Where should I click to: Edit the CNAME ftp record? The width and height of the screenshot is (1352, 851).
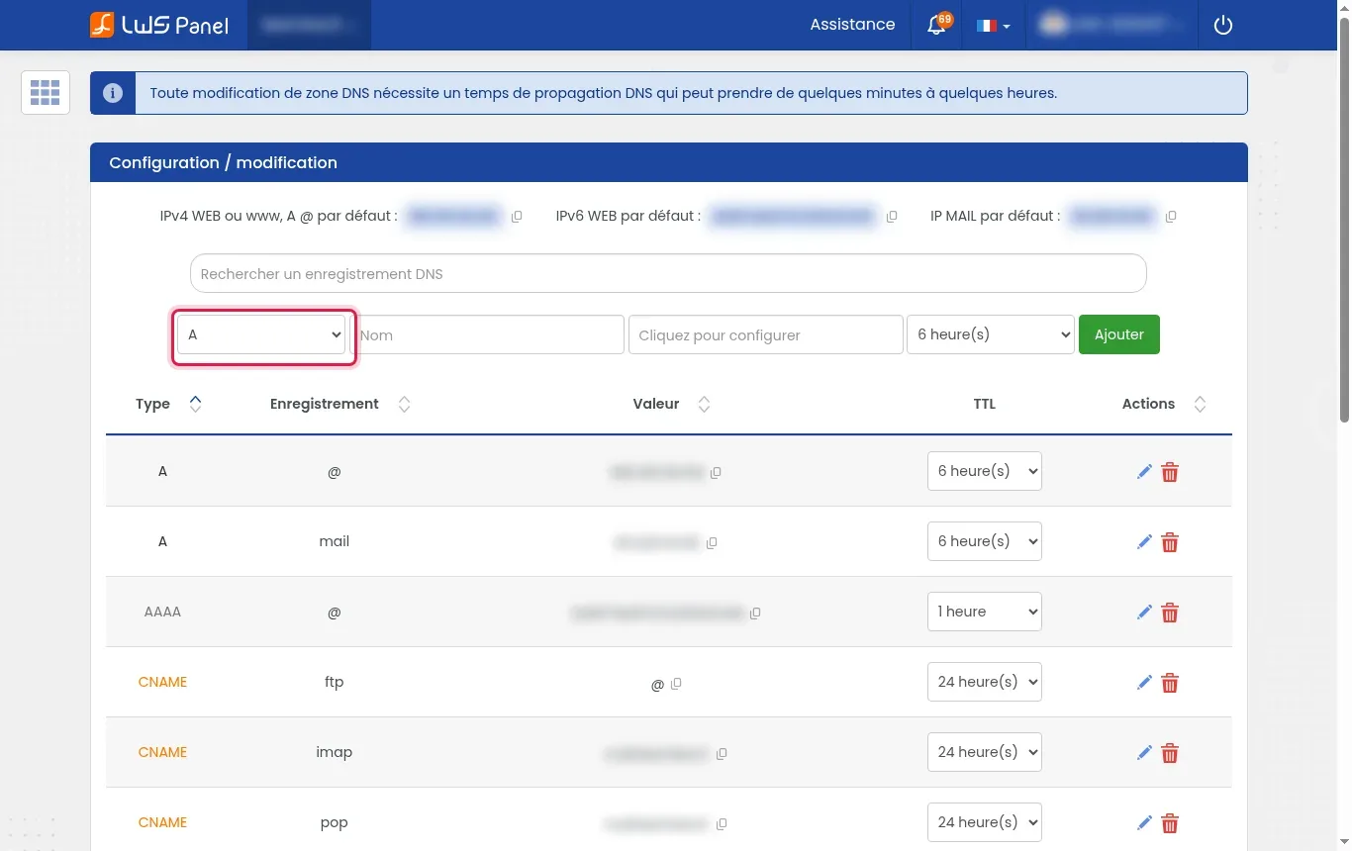point(1144,683)
